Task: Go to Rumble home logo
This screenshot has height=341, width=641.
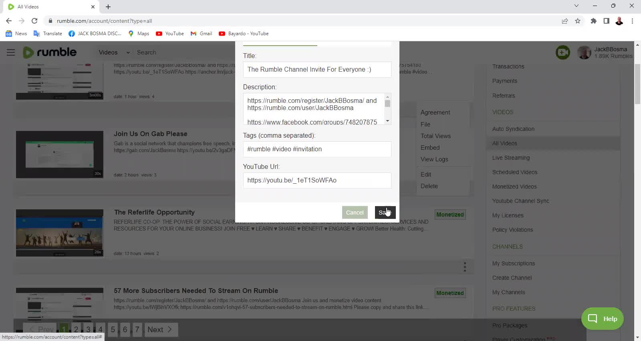Action: [50, 52]
